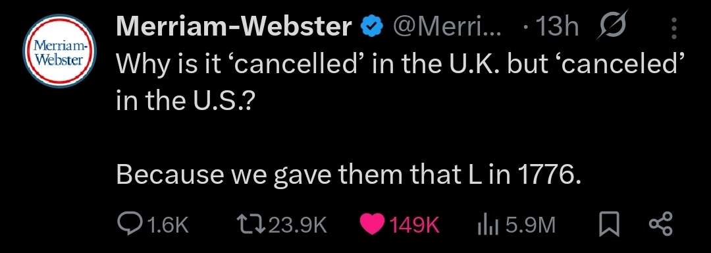
Task: Open the three-dot more options menu
Action: pos(673,28)
